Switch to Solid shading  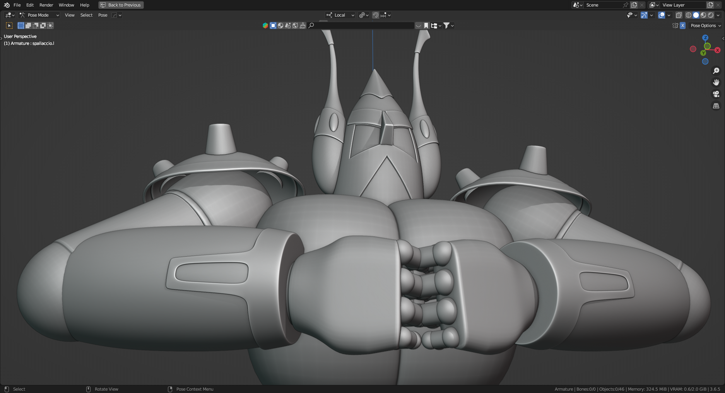(696, 15)
